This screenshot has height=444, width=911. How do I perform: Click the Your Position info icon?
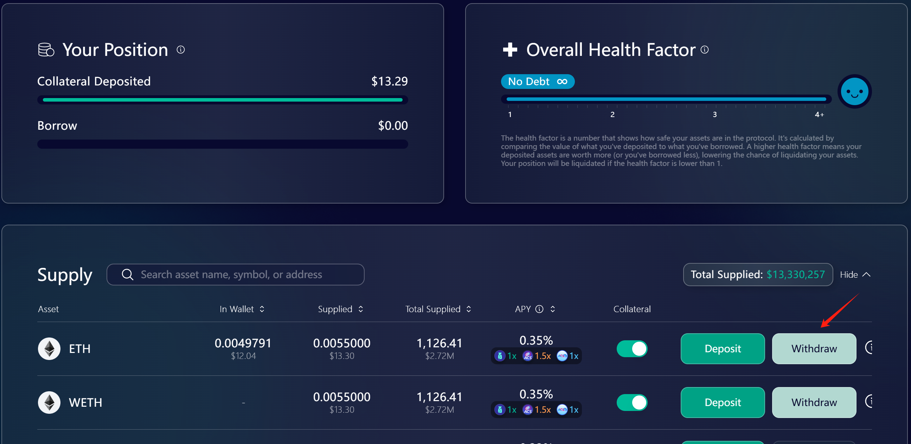pyautogui.click(x=181, y=50)
